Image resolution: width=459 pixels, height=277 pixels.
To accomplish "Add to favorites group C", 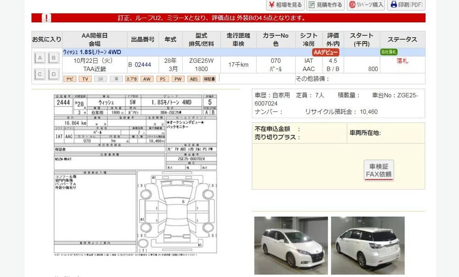I will point(40,74).
